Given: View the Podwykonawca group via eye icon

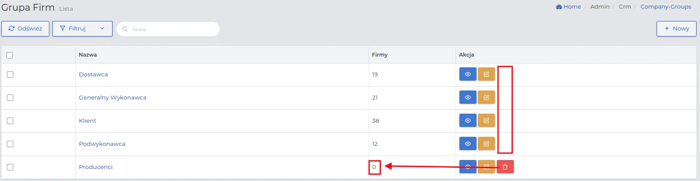Looking at the screenshot, I should pyautogui.click(x=468, y=144).
